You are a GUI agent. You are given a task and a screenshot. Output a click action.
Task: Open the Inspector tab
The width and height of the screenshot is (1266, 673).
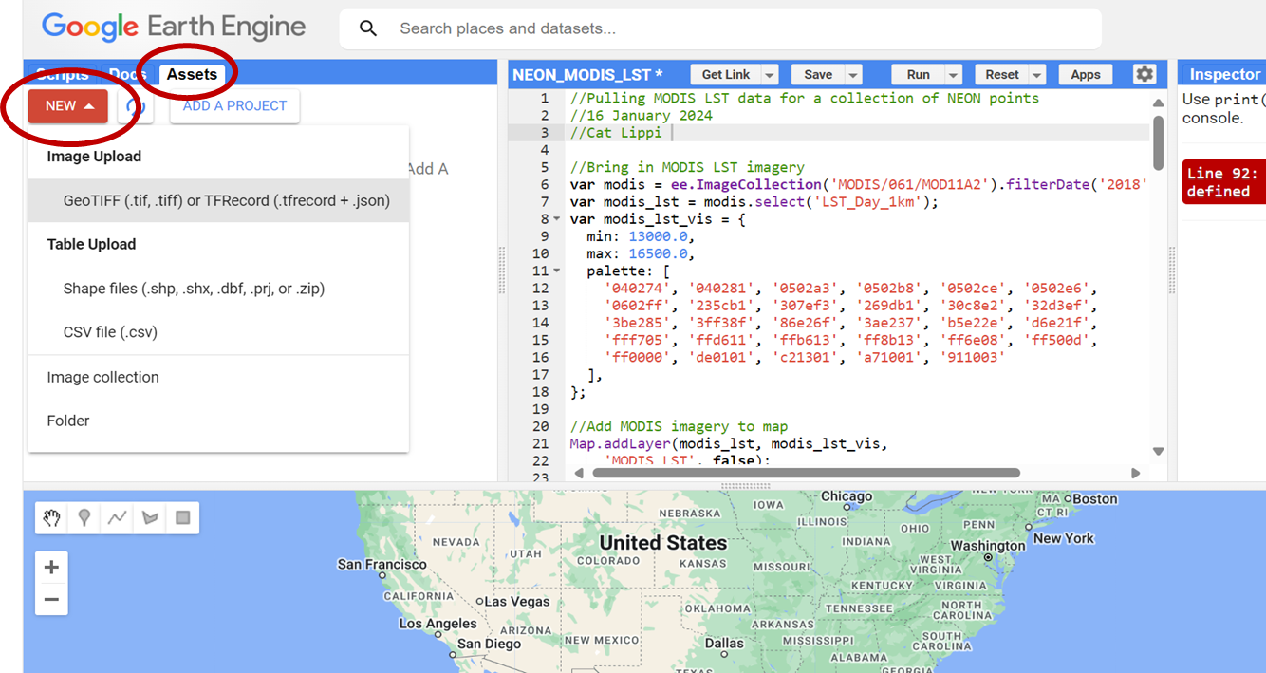tap(1224, 74)
